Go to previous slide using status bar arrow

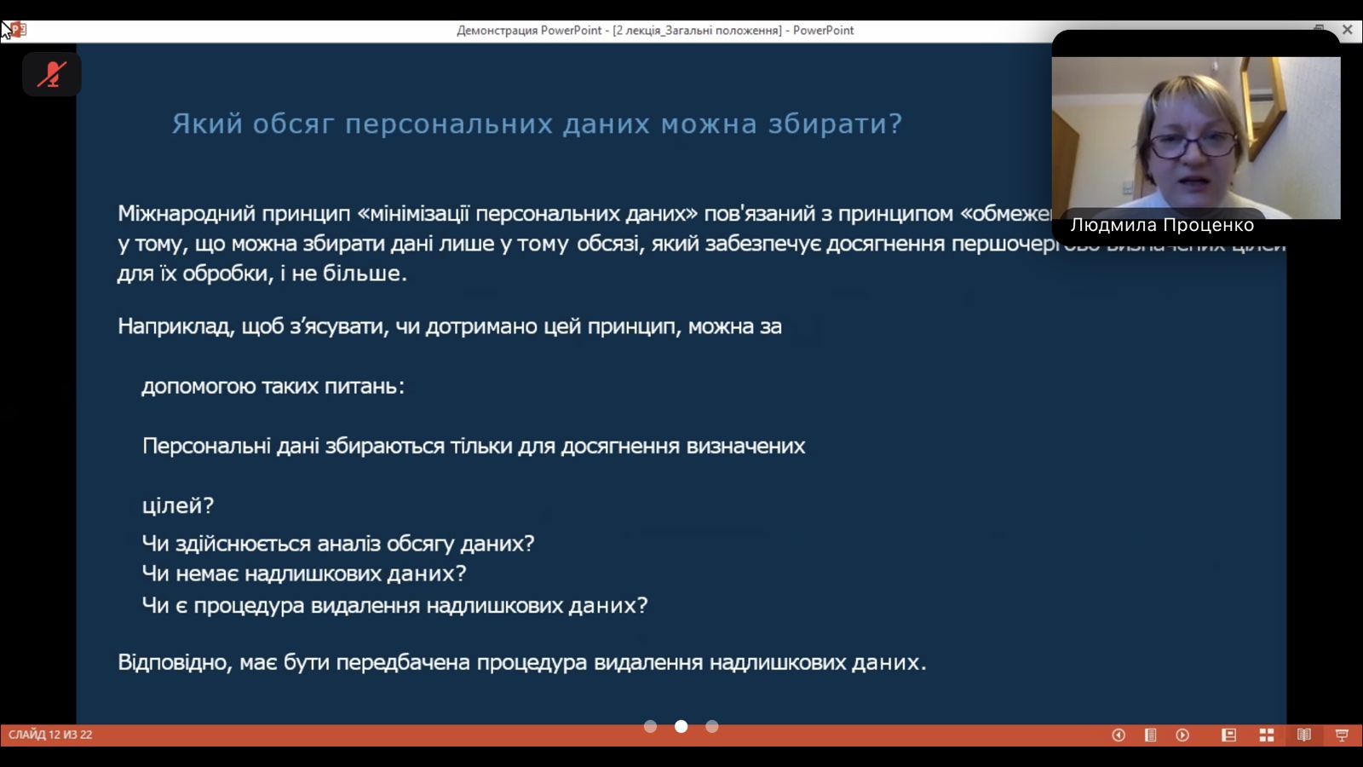point(1119,735)
